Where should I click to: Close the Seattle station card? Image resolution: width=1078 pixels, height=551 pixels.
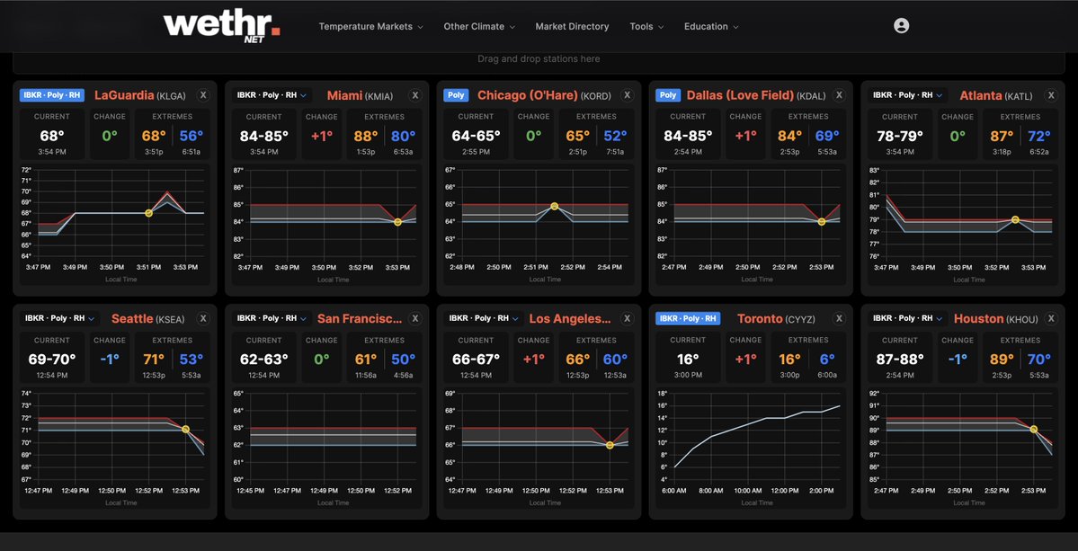pos(203,318)
